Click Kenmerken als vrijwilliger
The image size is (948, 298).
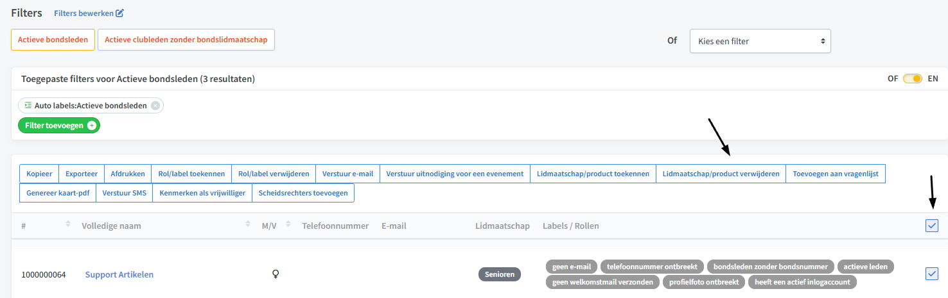click(202, 193)
